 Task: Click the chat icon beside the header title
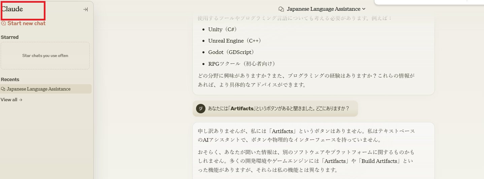281,9
